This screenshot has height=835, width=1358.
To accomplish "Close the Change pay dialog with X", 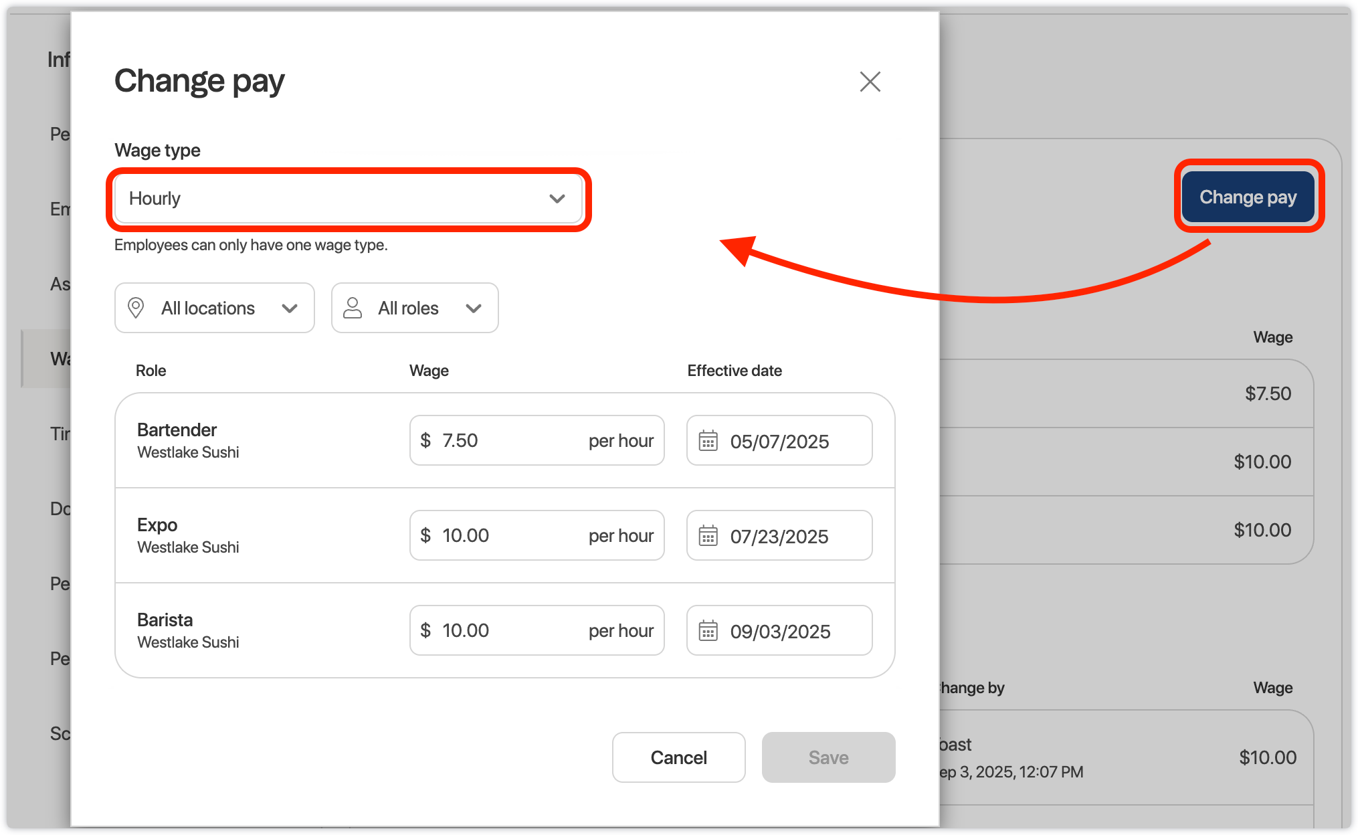I will click(870, 82).
